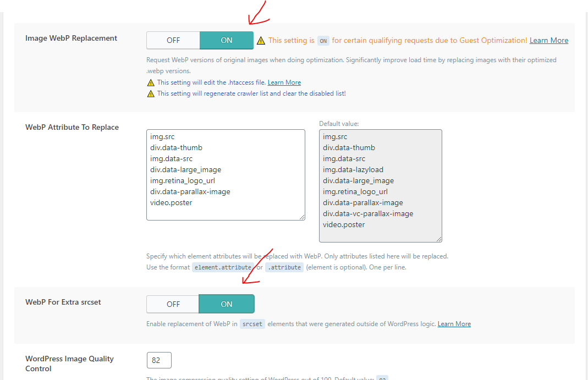This screenshot has width=588, height=380.
Task: Click the Default value attribute list box
Action: (x=381, y=186)
